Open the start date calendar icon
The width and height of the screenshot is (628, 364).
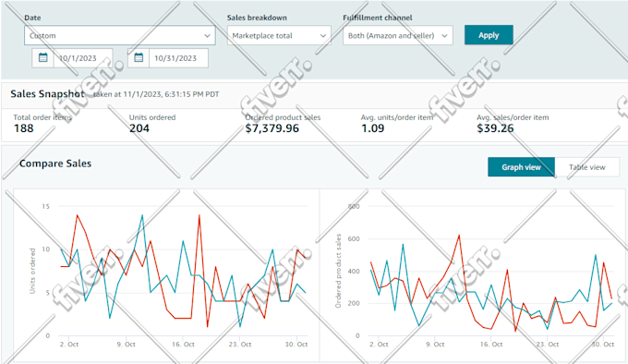[42, 58]
